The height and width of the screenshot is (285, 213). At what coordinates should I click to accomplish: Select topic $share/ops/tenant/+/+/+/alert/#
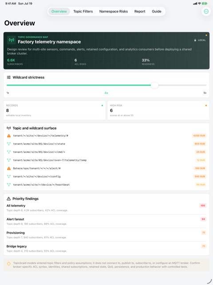[37, 168]
